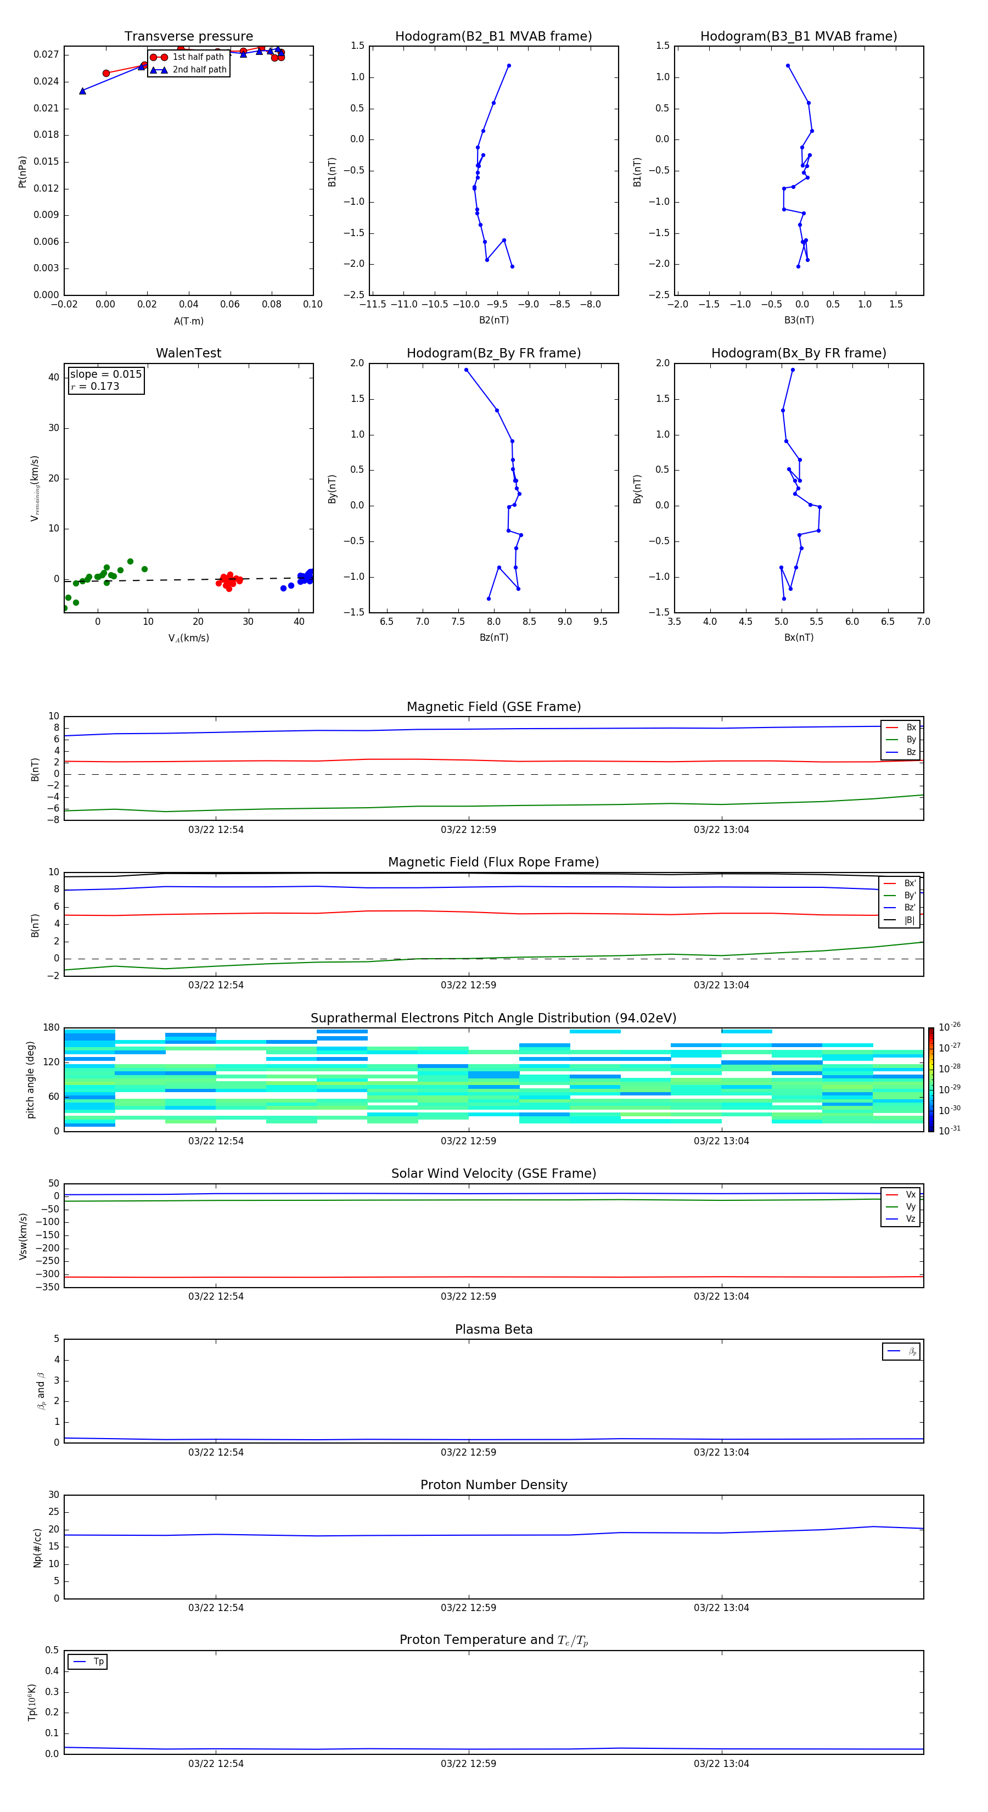Click the "Proton Number Density" title

click(x=493, y=1486)
